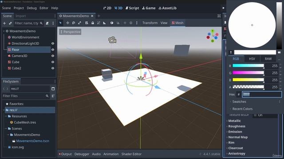Click the search icon in Filter Files
Screen dimensions: 284x159
[x=47, y=96]
